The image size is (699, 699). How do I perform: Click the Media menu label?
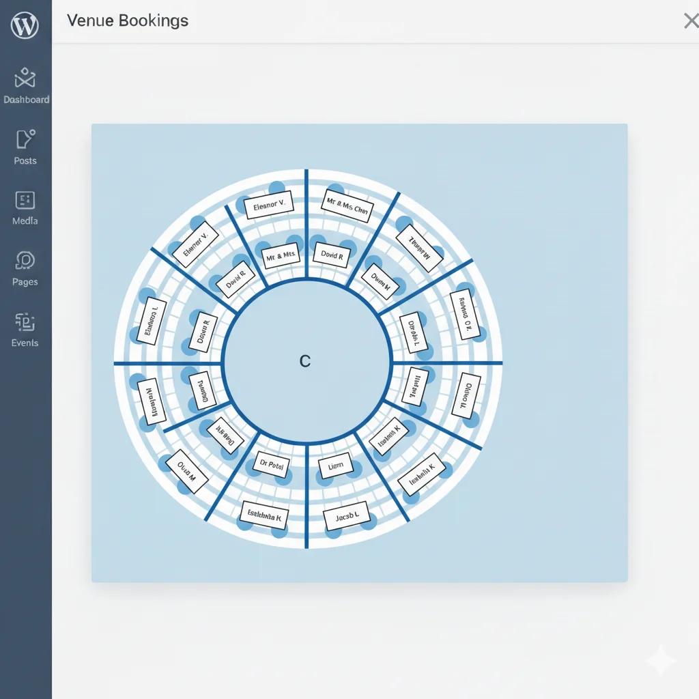[25, 220]
